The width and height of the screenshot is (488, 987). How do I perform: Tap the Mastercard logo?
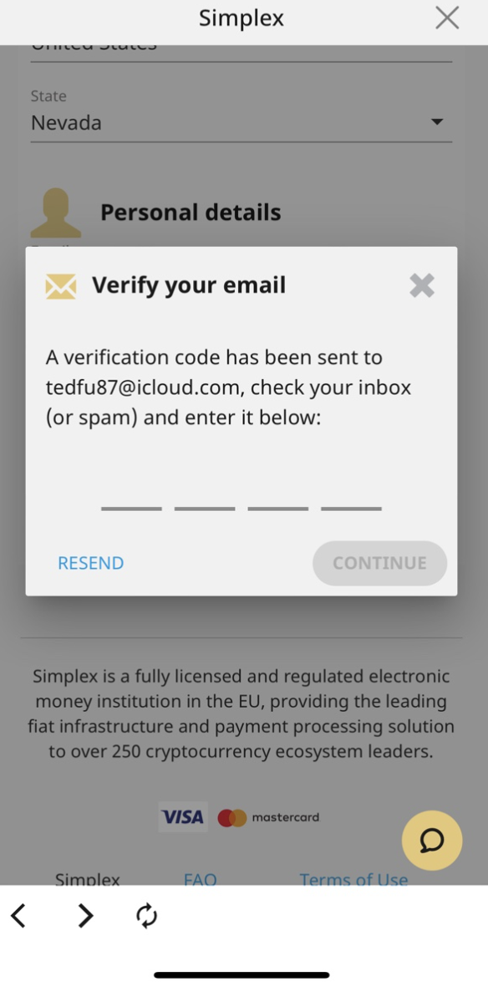268,818
